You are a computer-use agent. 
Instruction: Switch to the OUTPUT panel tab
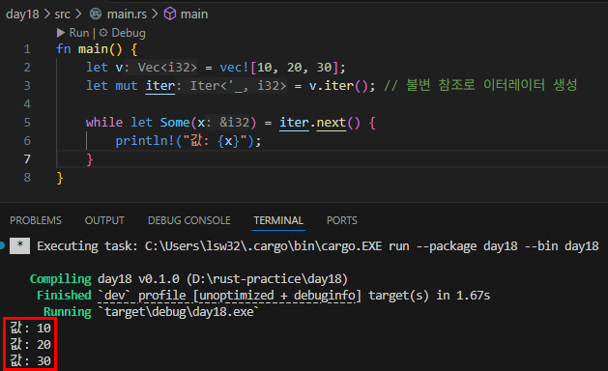coord(104,220)
